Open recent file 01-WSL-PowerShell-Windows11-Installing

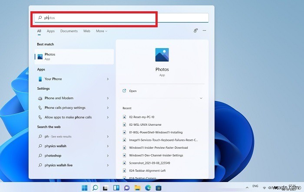coord(155,132)
